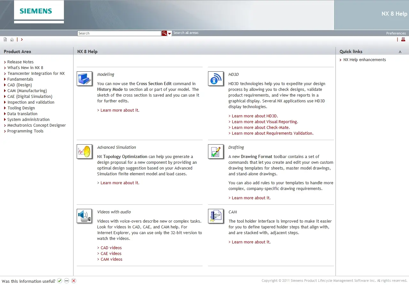Viewport: 409px width, 285px height.
Task: Click the Product Area panel header
Action: 17,51
